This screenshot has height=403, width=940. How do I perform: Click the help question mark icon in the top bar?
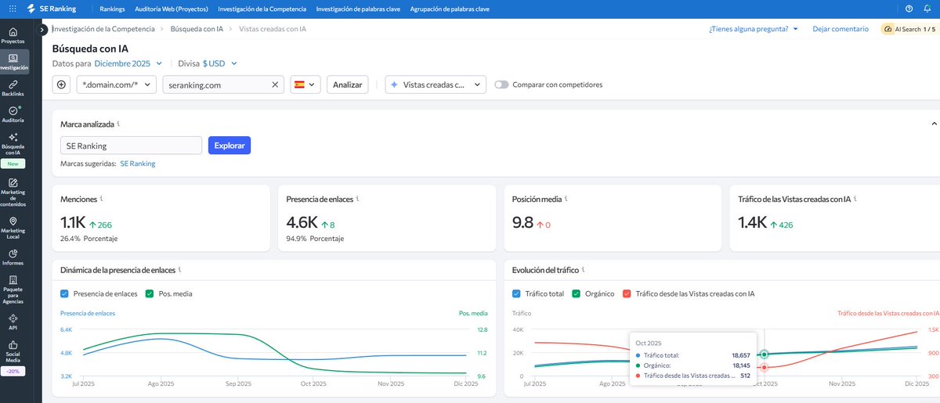click(x=909, y=9)
